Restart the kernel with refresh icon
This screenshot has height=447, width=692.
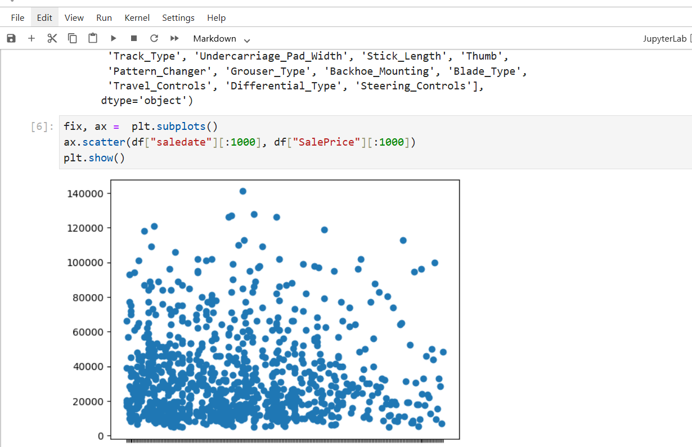(154, 38)
